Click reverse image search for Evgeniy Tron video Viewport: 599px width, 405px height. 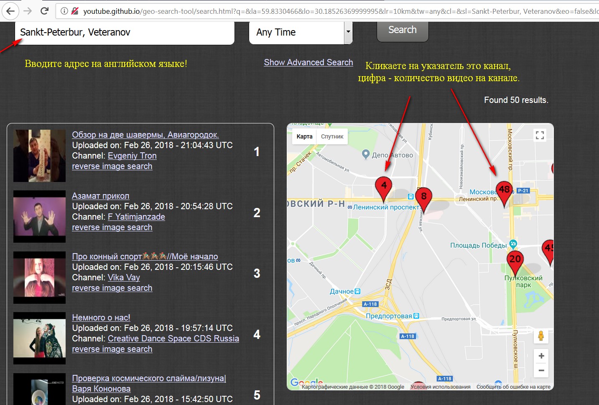[x=112, y=166]
